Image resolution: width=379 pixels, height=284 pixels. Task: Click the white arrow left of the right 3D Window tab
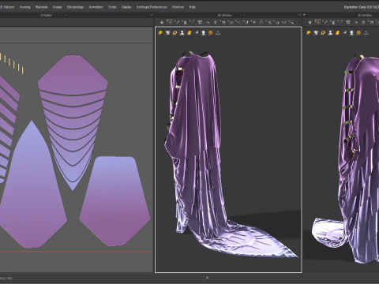click(x=305, y=15)
